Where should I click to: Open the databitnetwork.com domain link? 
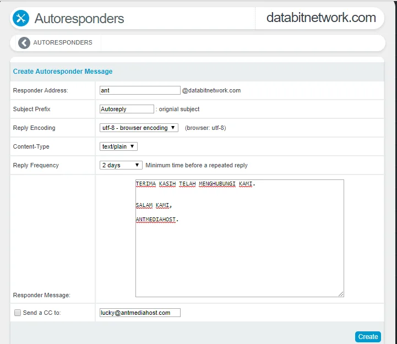[321, 18]
